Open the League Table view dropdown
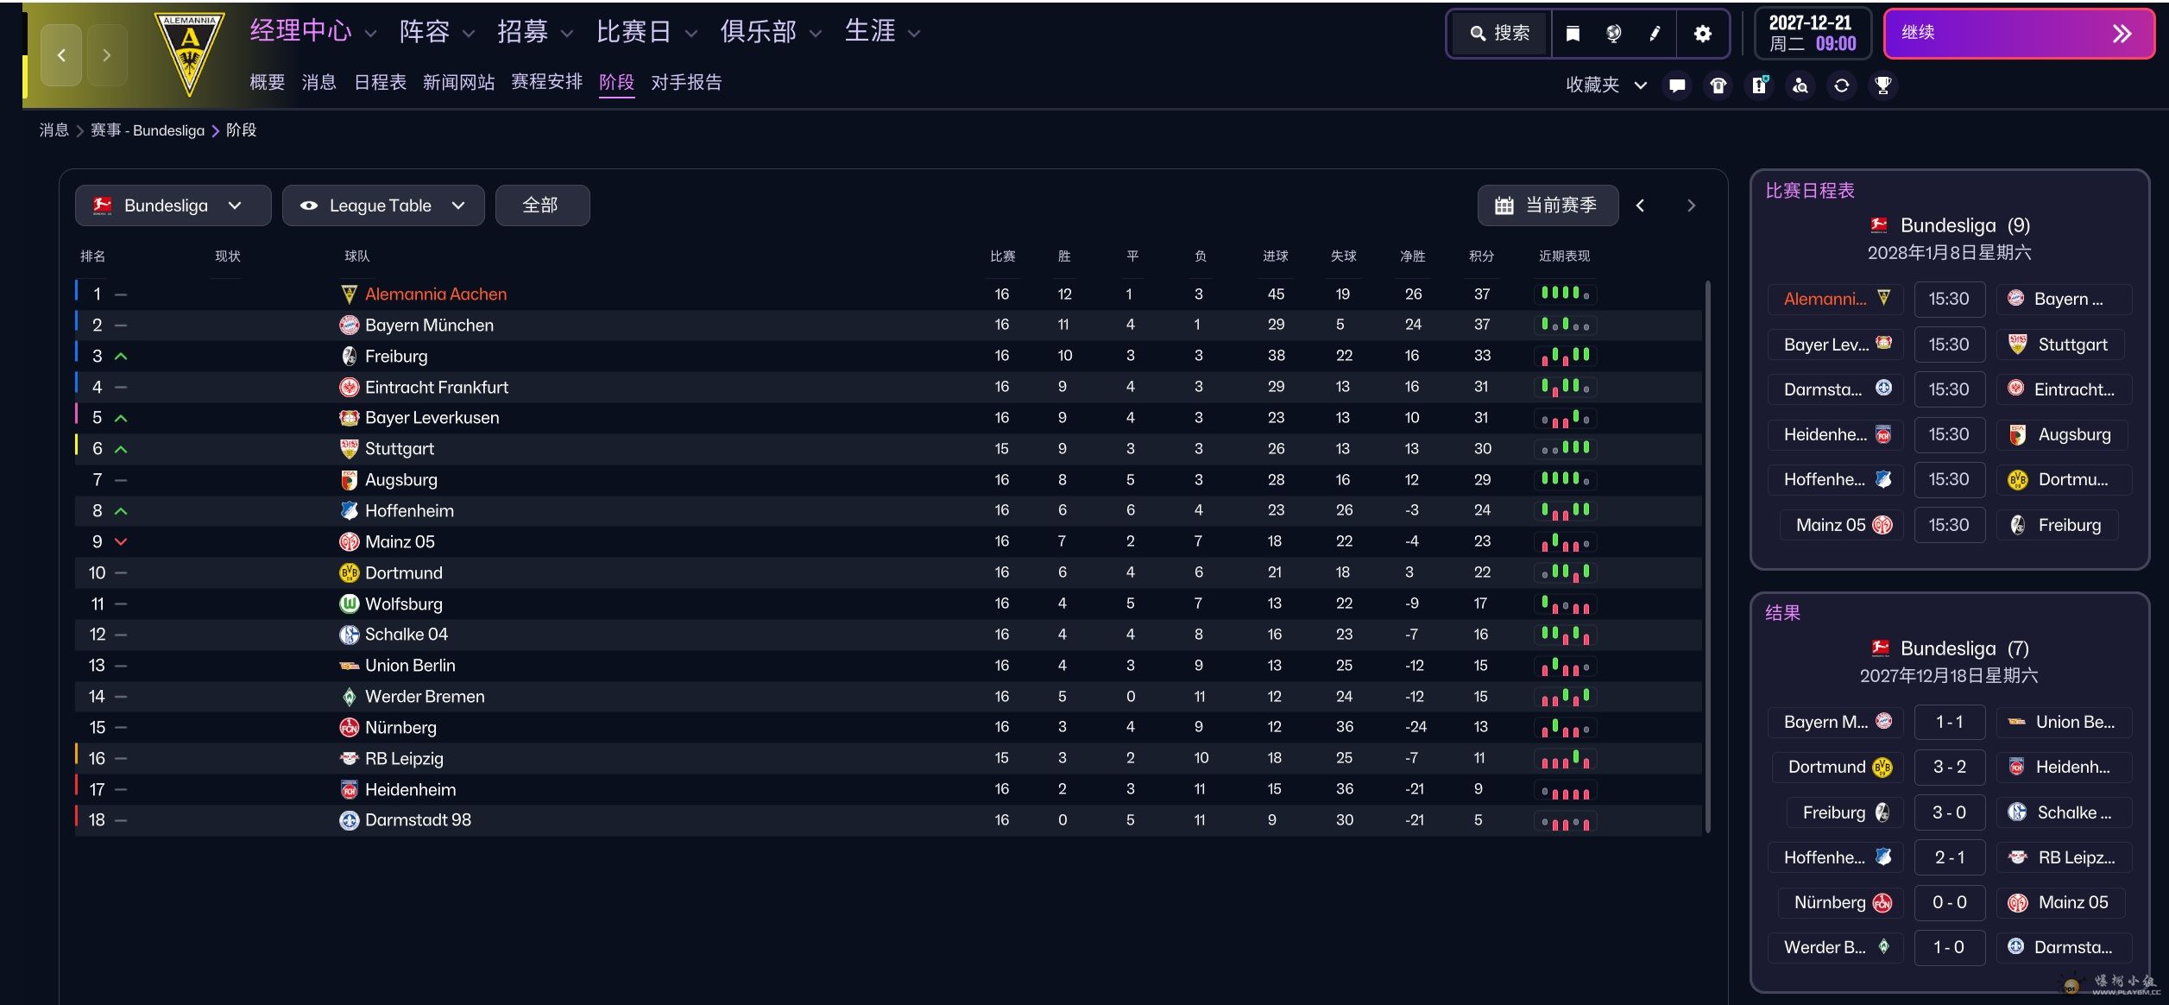This screenshot has width=2169, height=1005. (383, 205)
